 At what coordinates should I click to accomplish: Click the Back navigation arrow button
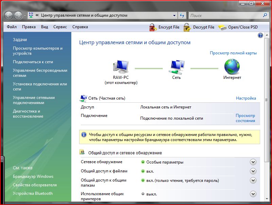8,15
